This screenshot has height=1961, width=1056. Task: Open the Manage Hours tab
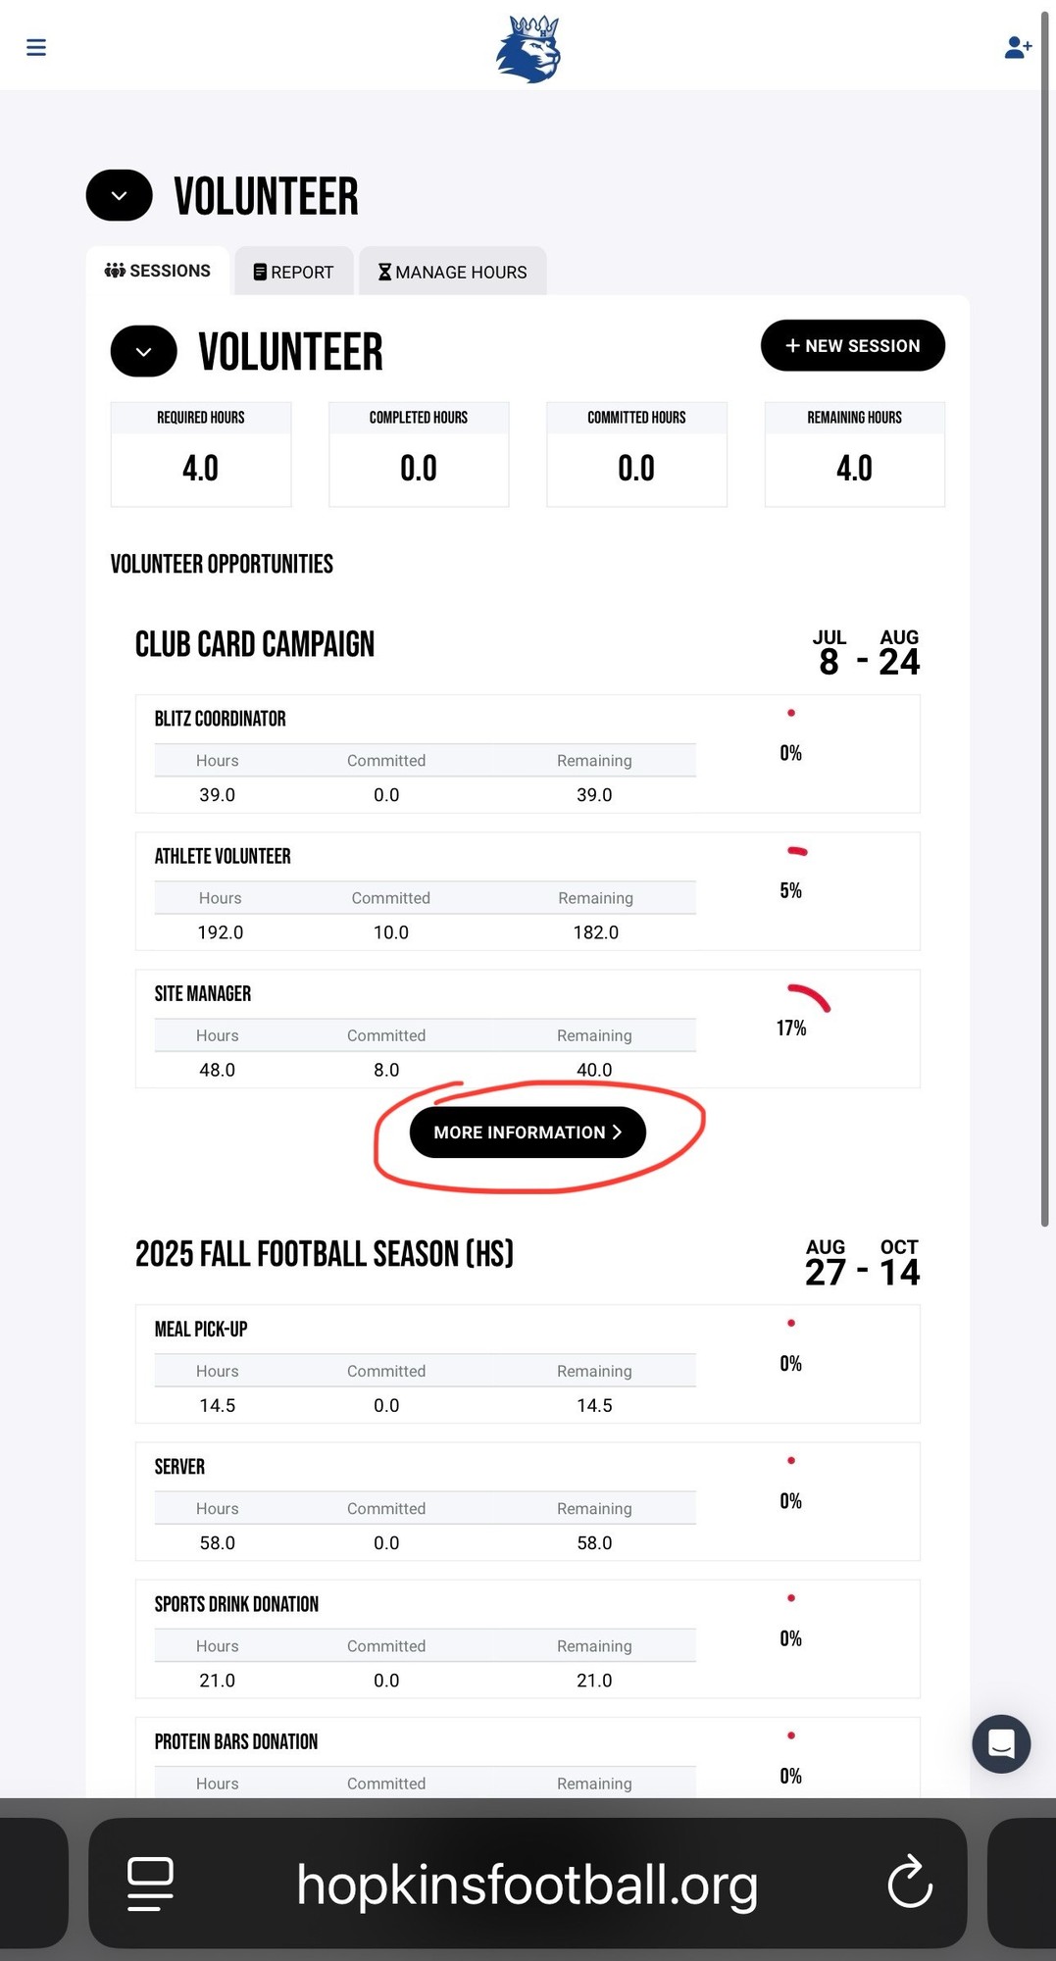click(453, 272)
